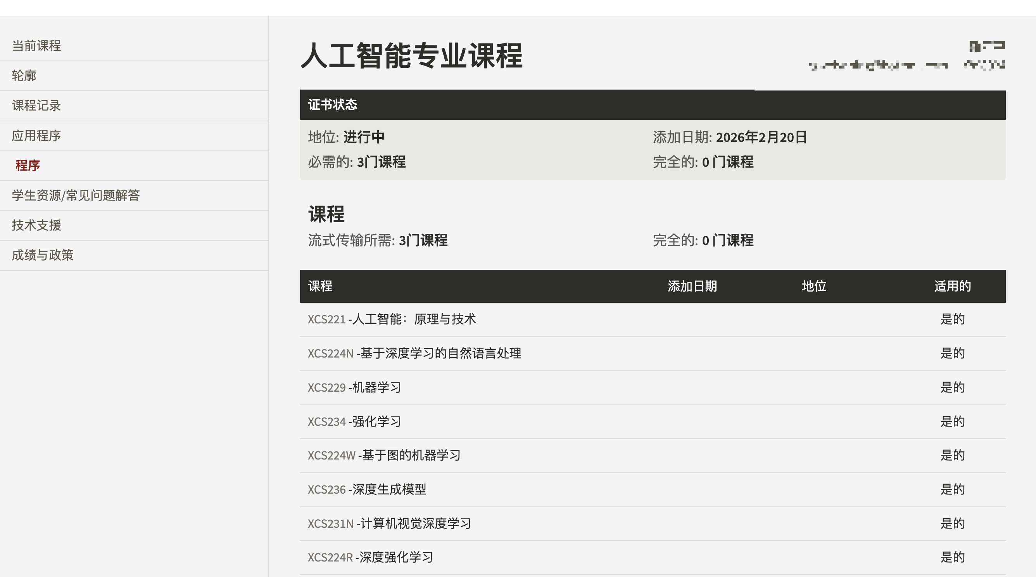Click the status value 进行中
The image size is (1036, 577).
(364, 137)
